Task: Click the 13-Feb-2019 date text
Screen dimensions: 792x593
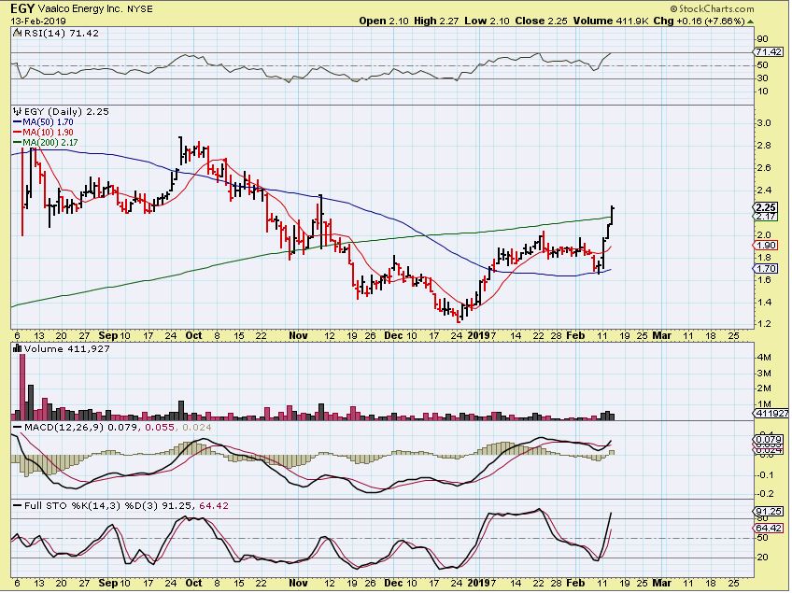Action: (x=38, y=21)
